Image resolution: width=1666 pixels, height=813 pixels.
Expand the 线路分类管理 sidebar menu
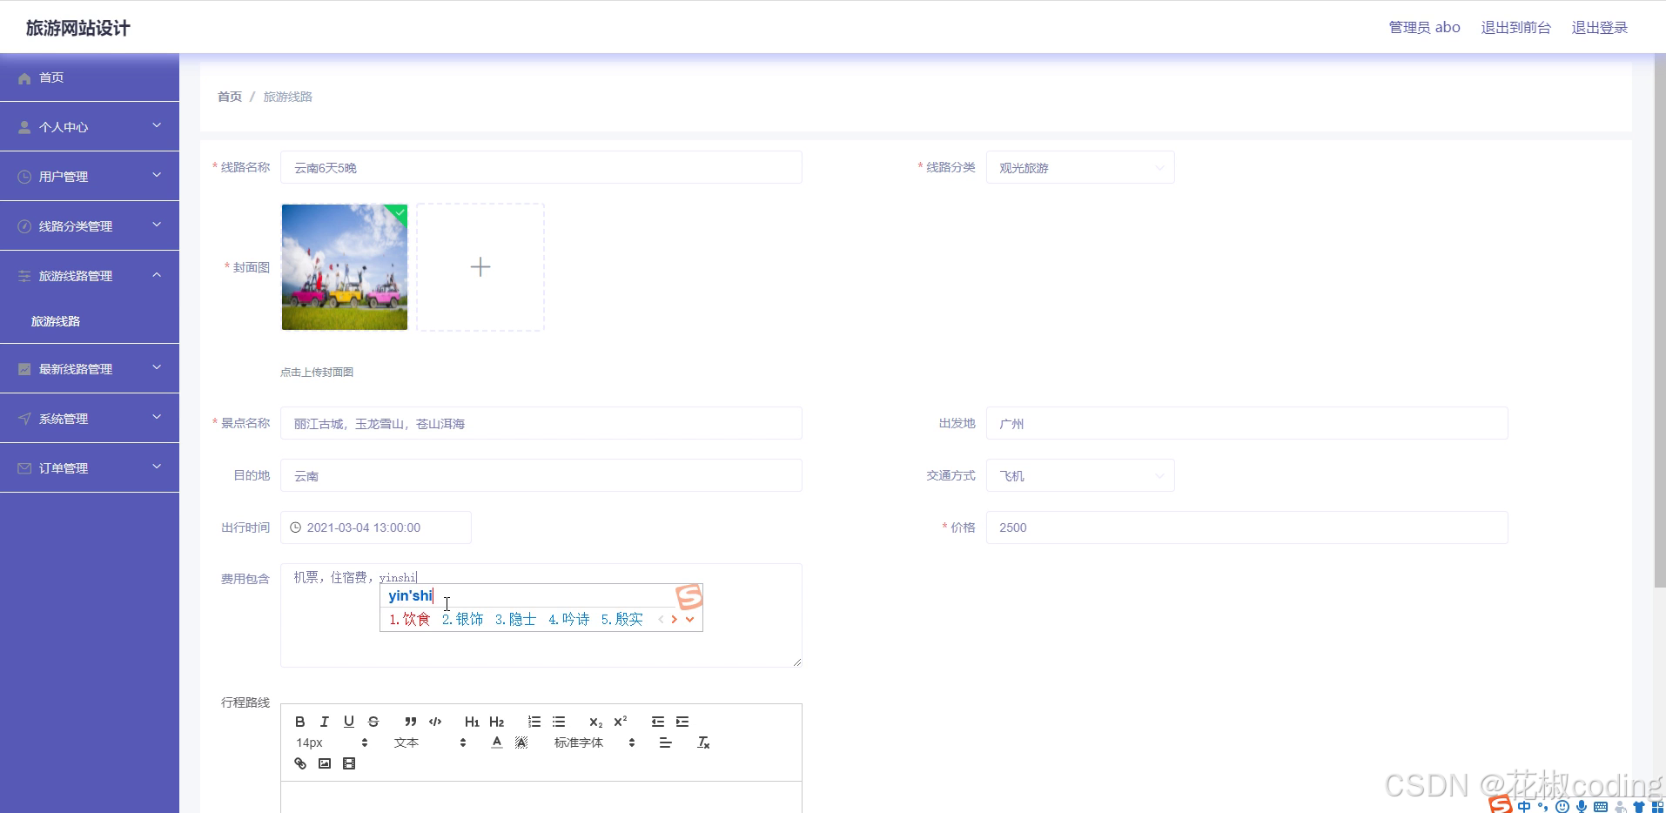(90, 225)
